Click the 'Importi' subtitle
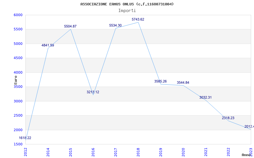 pyautogui.click(x=127, y=11)
